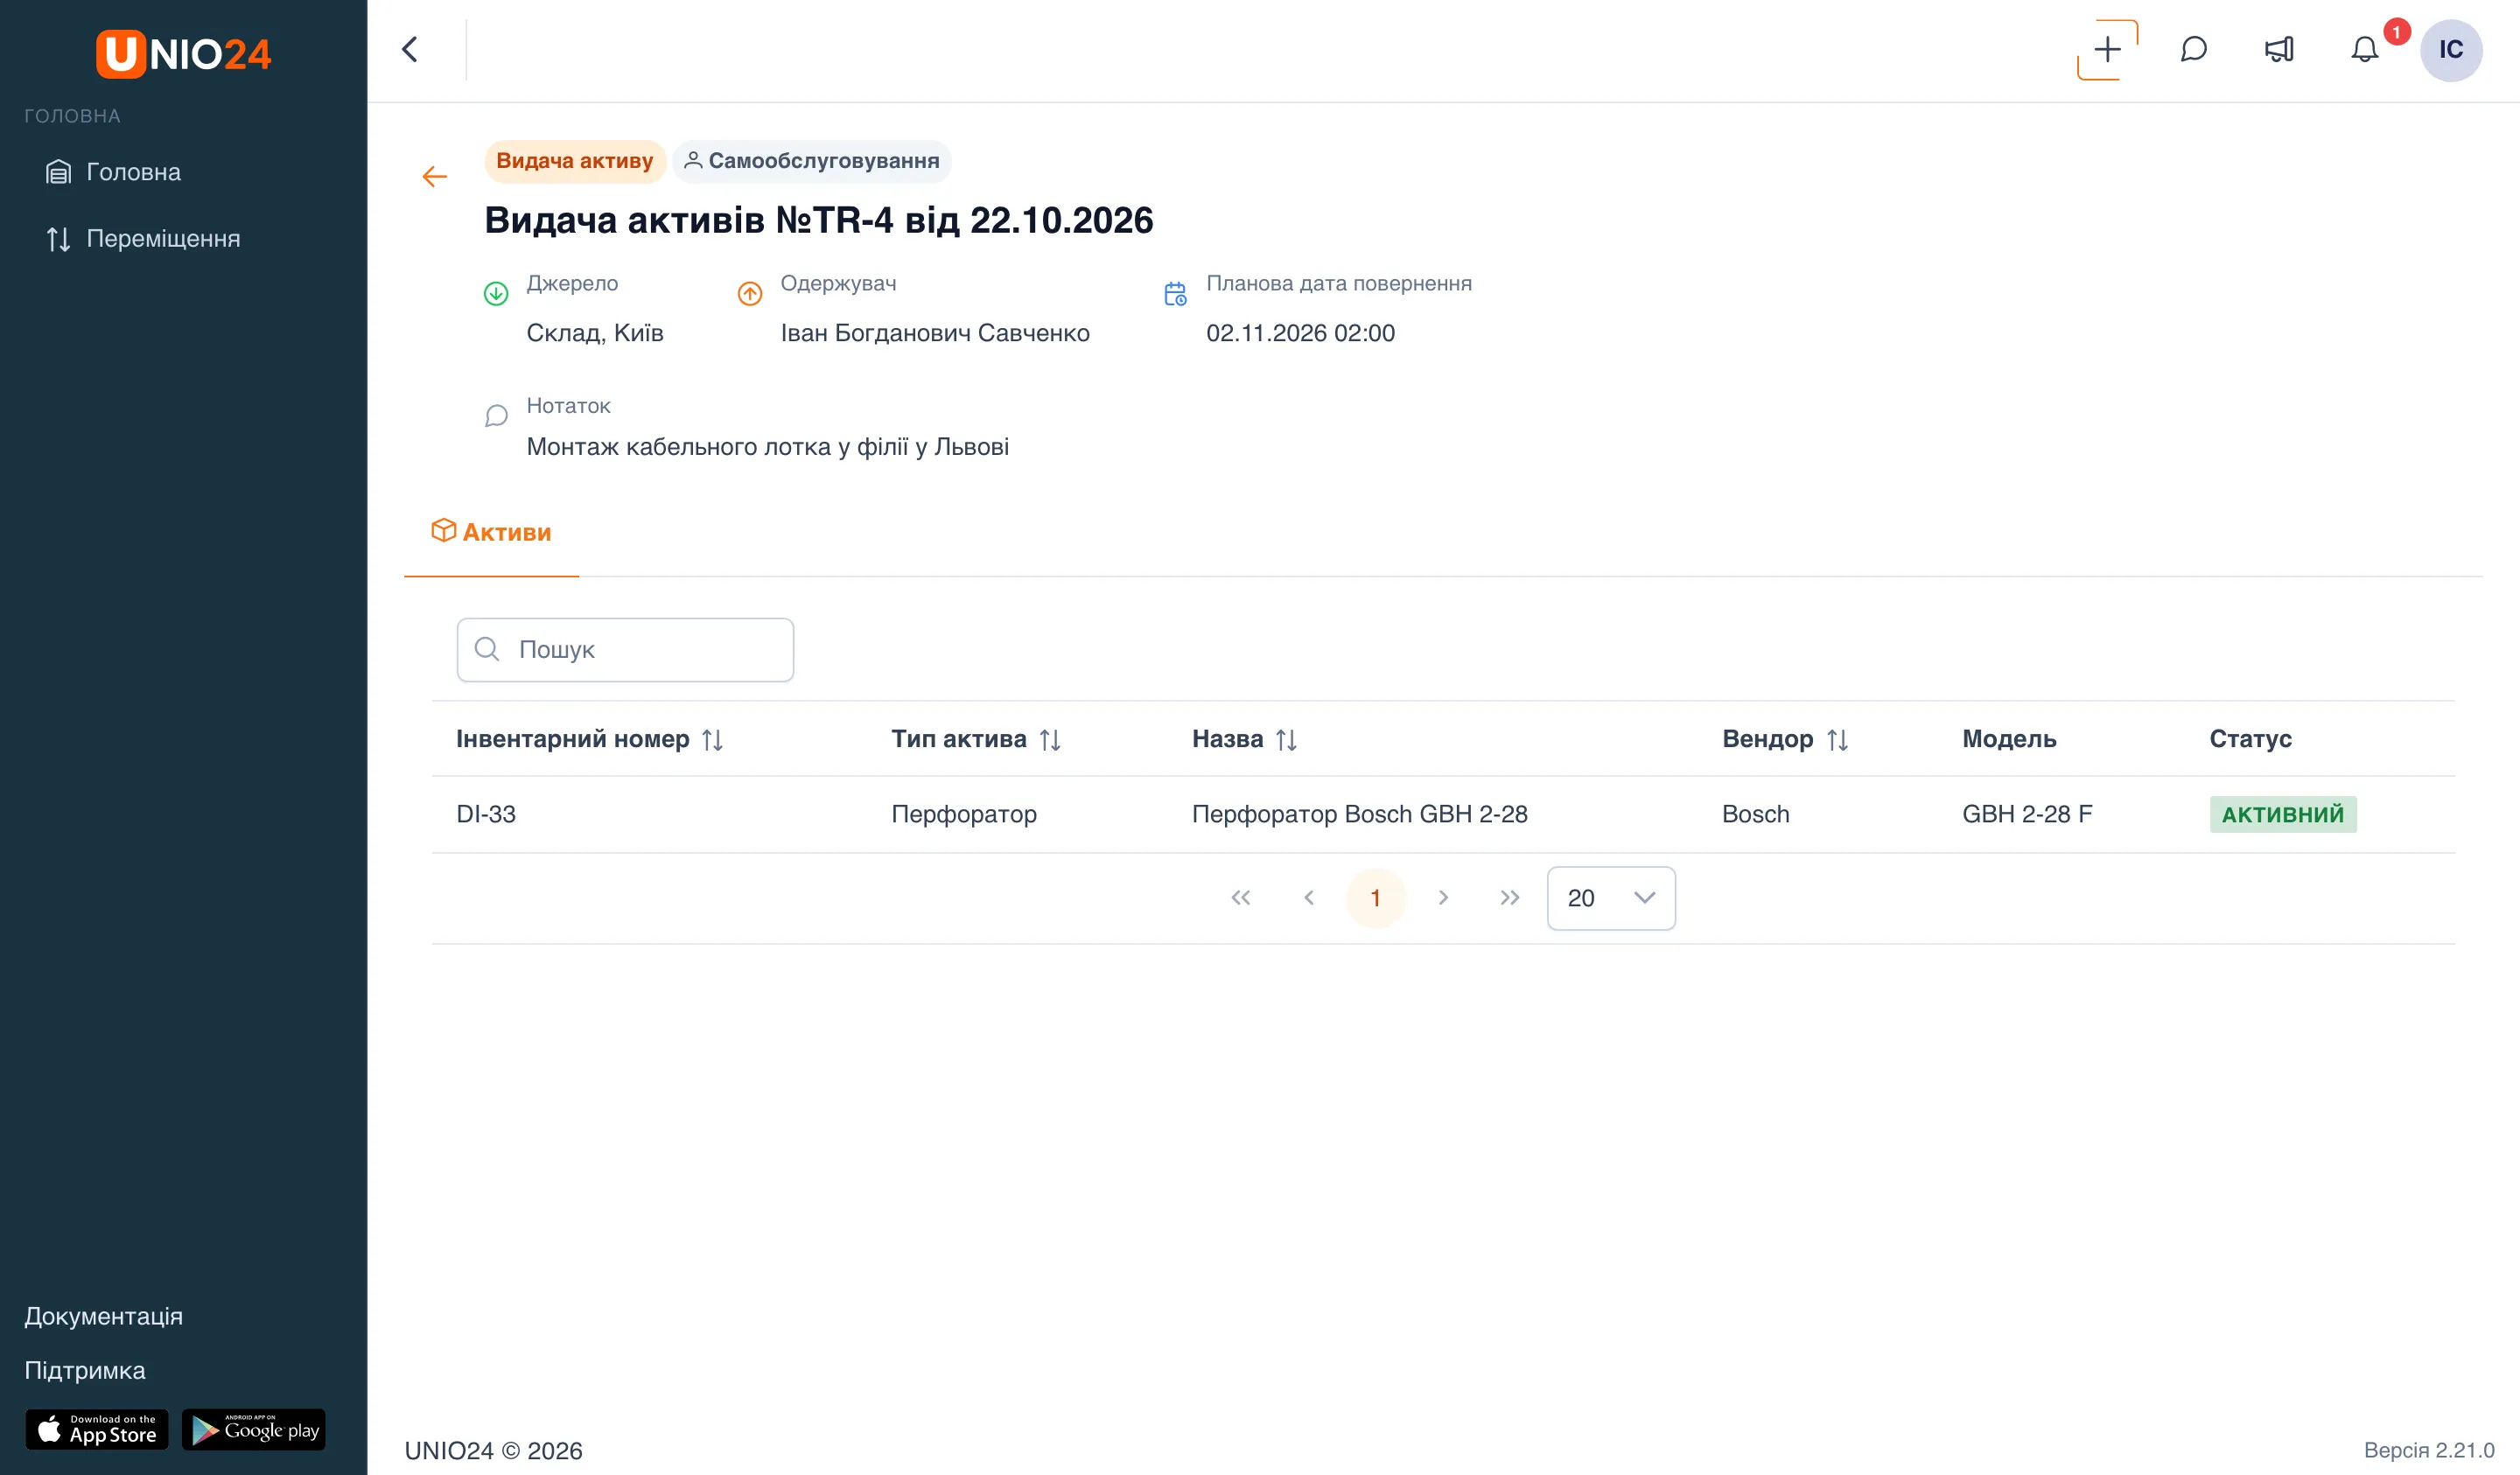Open the Документація link
Viewport: 2520px width, 1475px height.
pos(104,1316)
